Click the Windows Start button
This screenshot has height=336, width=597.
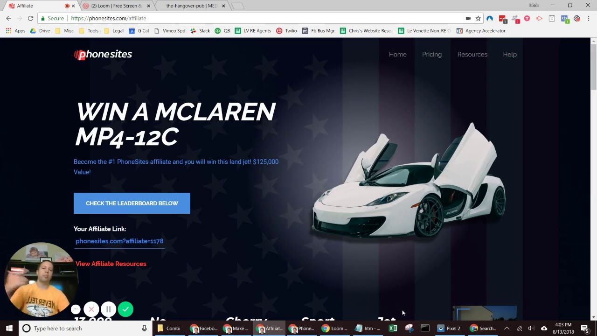[9, 328]
